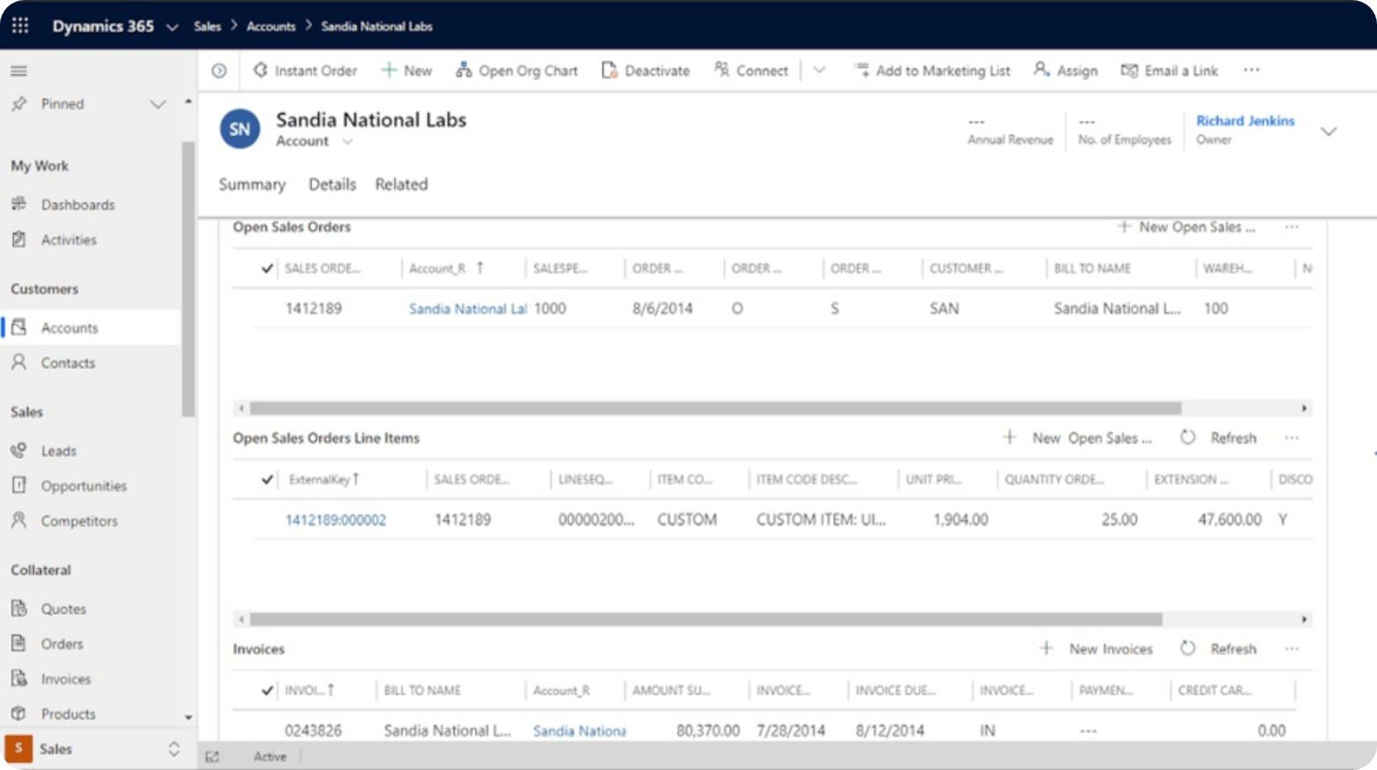Navigate to Accounts breadcrumb
The image size is (1377, 770).
(x=271, y=26)
